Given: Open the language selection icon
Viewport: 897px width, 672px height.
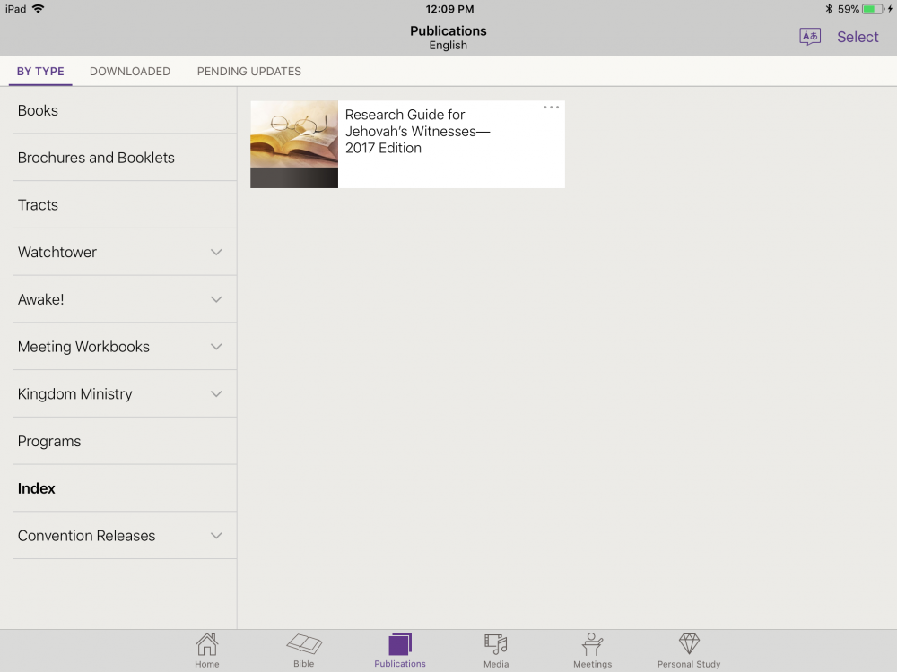Looking at the screenshot, I should click(x=810, y=37).
